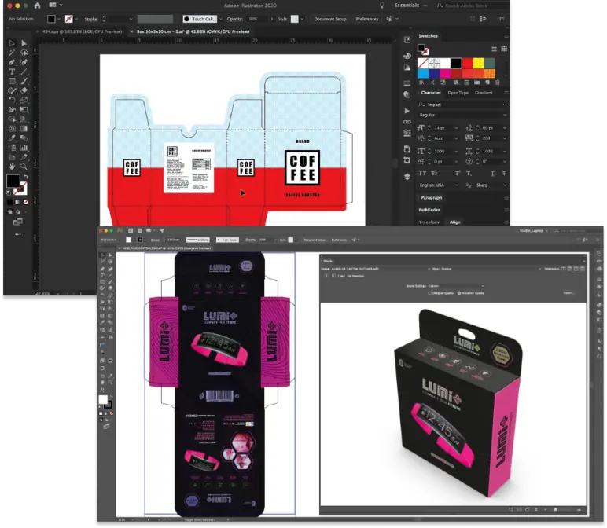
Task: Open the Layers panel icon in the dock
Action: [x=407, y=177]
